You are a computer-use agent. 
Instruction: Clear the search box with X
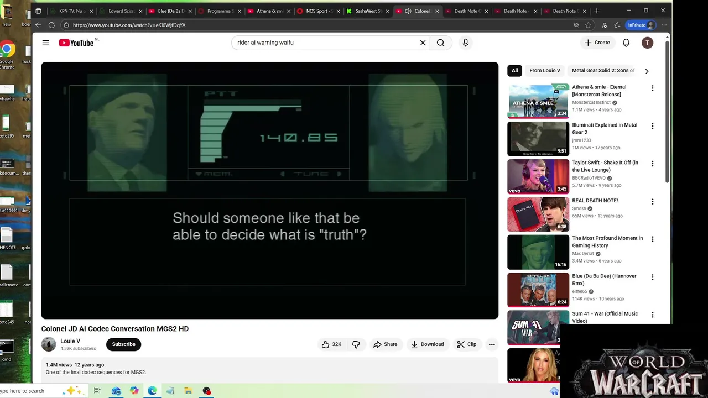[423, 43]
